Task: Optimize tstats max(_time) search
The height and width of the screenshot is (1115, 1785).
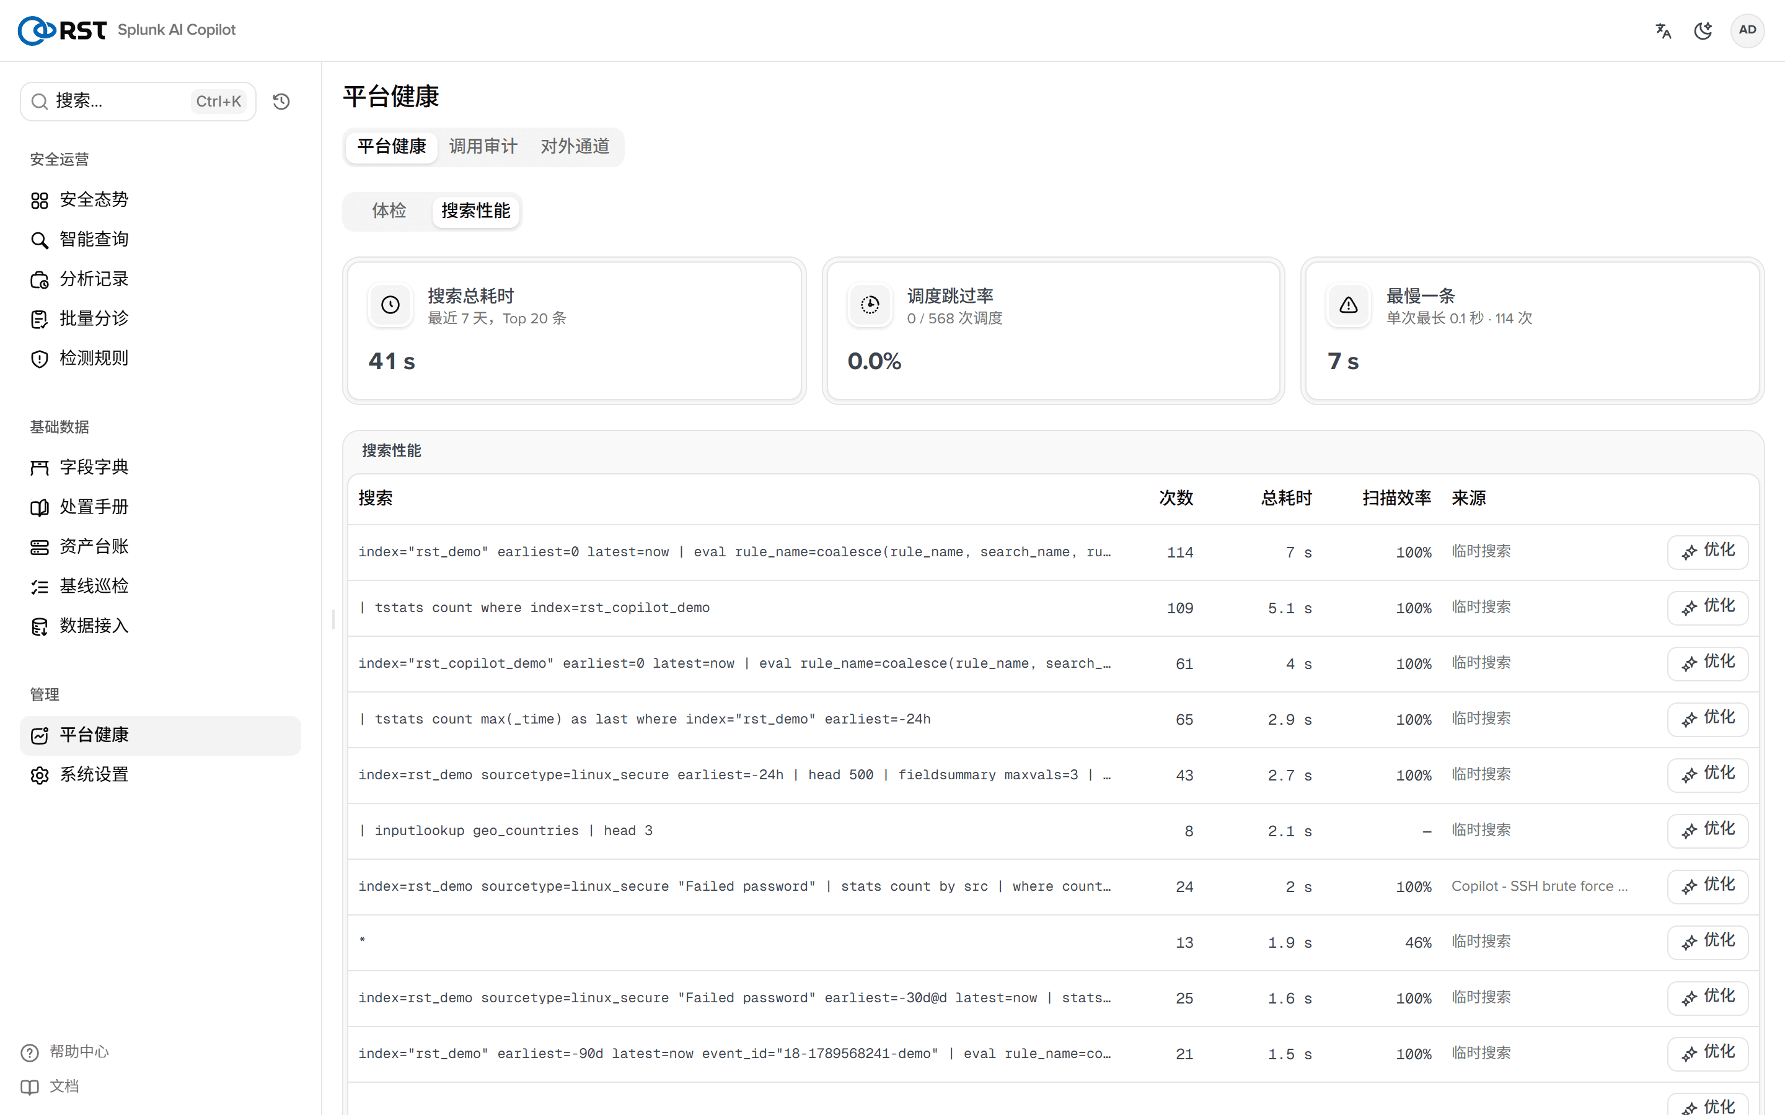Action: pos(1708,719)
